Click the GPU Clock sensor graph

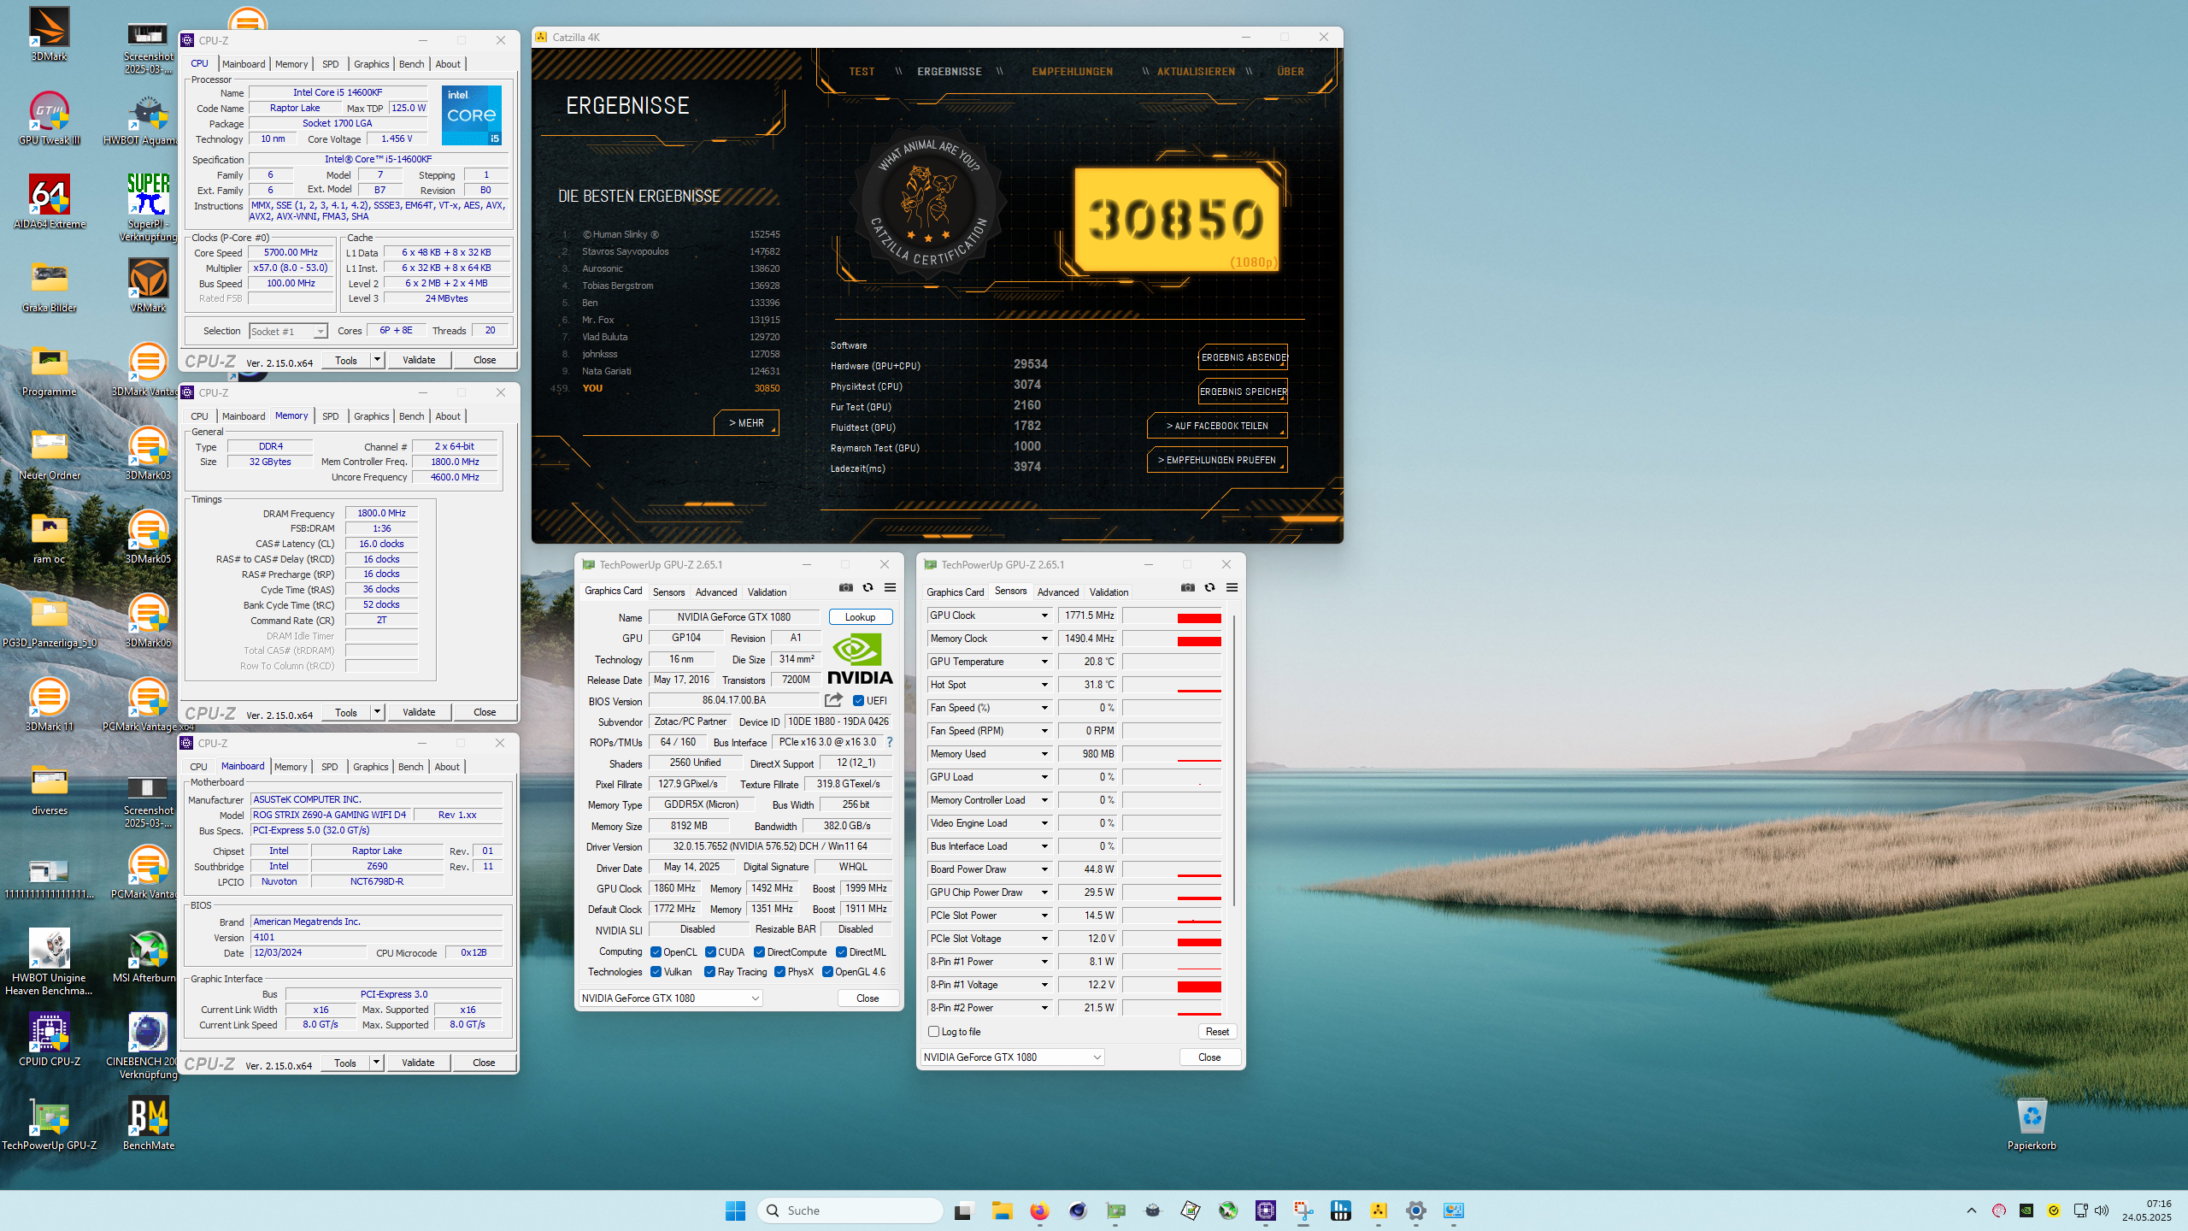pos(1172,615)
